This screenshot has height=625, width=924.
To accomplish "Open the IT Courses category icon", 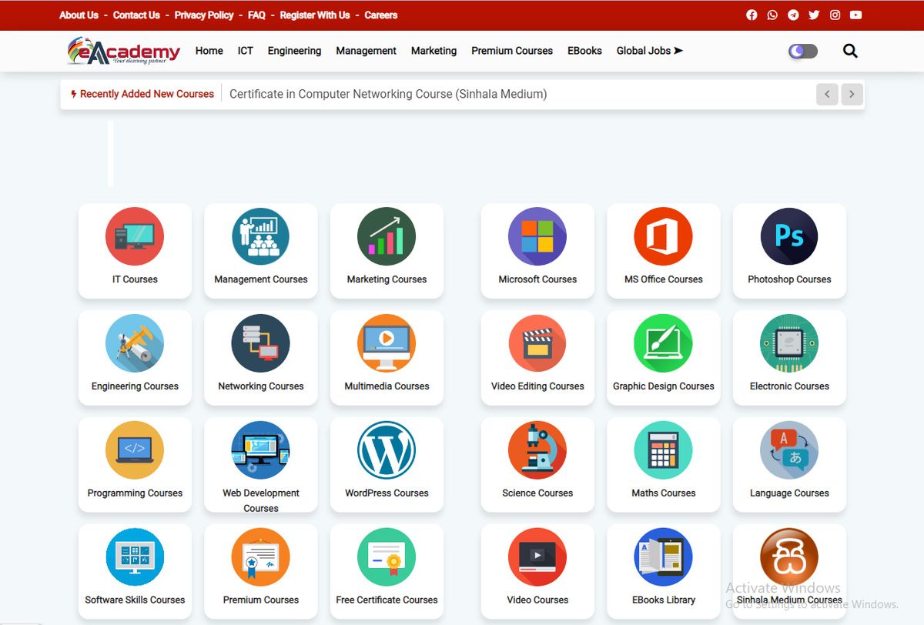I will (135, 236).
